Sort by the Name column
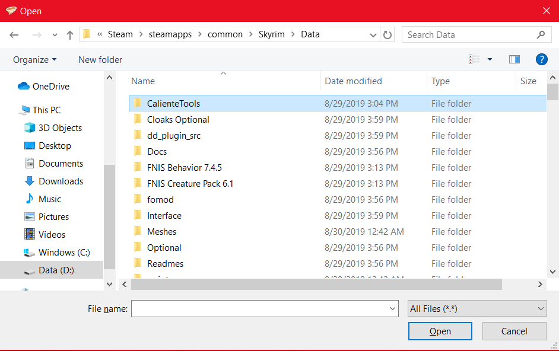Image resolution: width=559 pixels, height=351 pixels. point(142,81)
